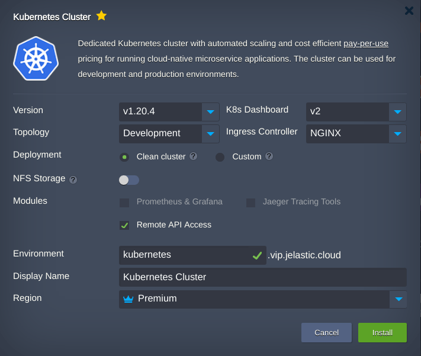The image size is (421, 356).
Task: Click the Environment label
Action: 38,254
